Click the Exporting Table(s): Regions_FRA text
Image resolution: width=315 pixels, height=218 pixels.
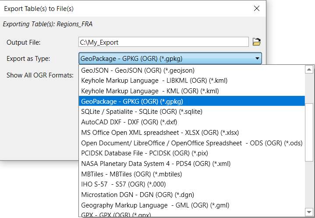click(48, 24)
